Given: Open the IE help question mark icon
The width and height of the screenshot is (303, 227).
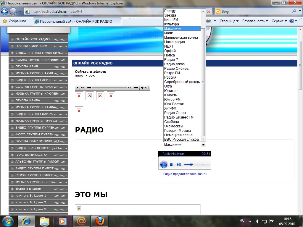Looking at the screenshot, I should pyautogui.click(x=291, y=21).
